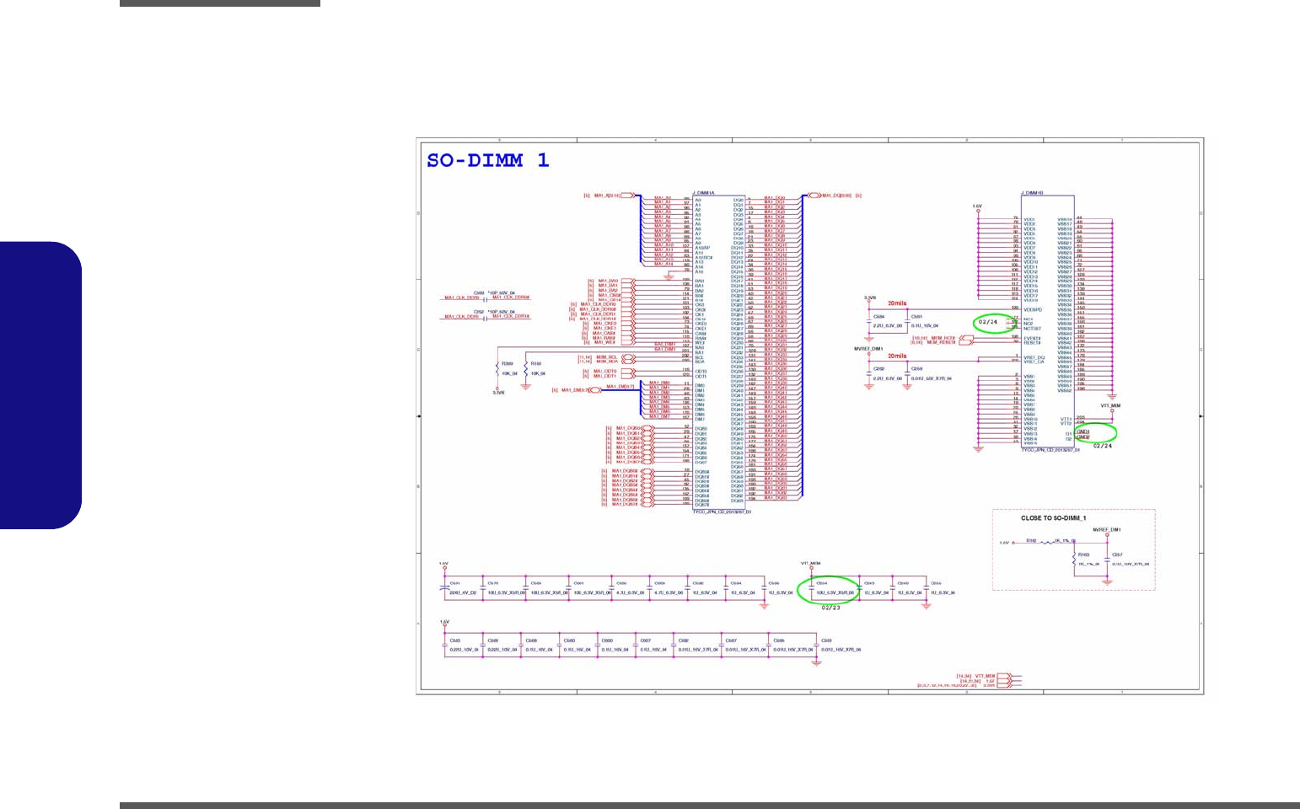Click the MEM_SCL net label
Screen dimensions: 1300x809
pos(606,356)
